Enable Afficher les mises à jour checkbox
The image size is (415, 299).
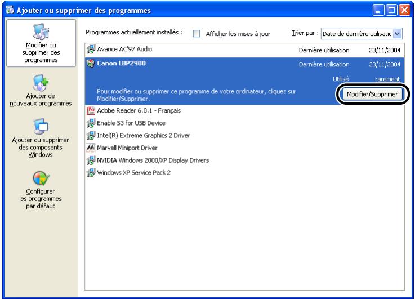click(197, 34)
